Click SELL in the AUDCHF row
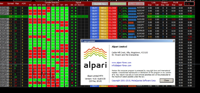This screenshot has height=93, width=200. (104, 11)
